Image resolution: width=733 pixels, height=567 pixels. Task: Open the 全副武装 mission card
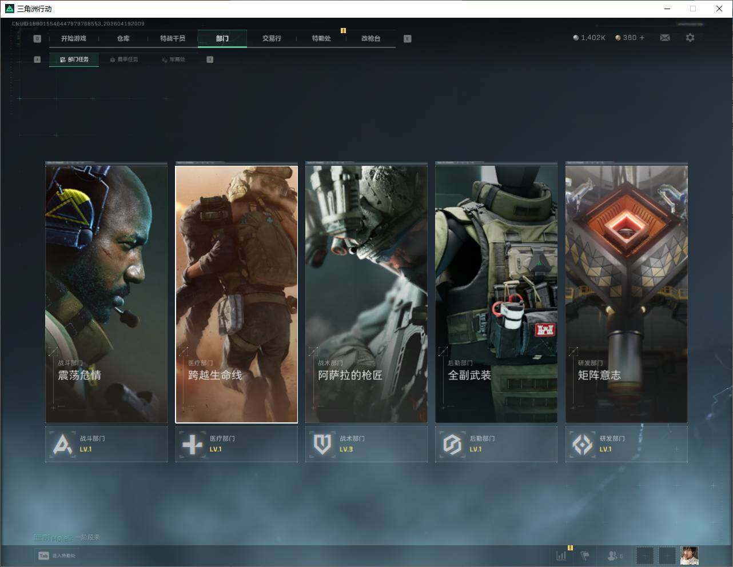pos(496,294)
